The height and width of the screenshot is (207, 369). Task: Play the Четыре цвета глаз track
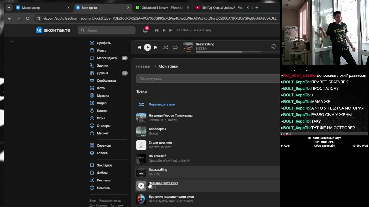pos(141,186)
